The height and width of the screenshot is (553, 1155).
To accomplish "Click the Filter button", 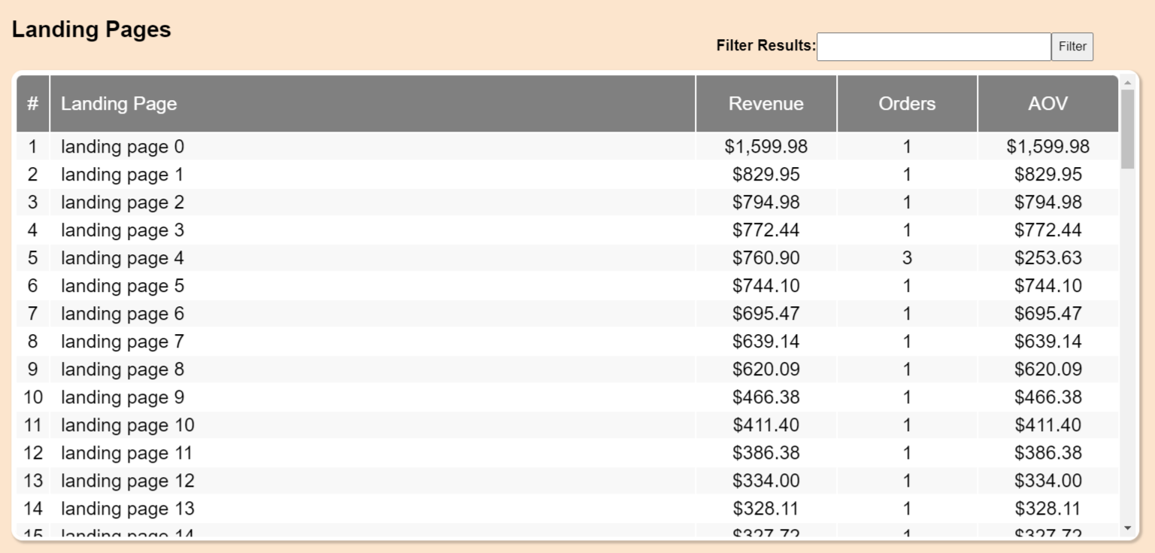I will pyautogui.click(x=1072, y=47).
